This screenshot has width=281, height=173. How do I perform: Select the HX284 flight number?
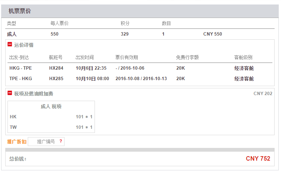(x=56, y=68)
